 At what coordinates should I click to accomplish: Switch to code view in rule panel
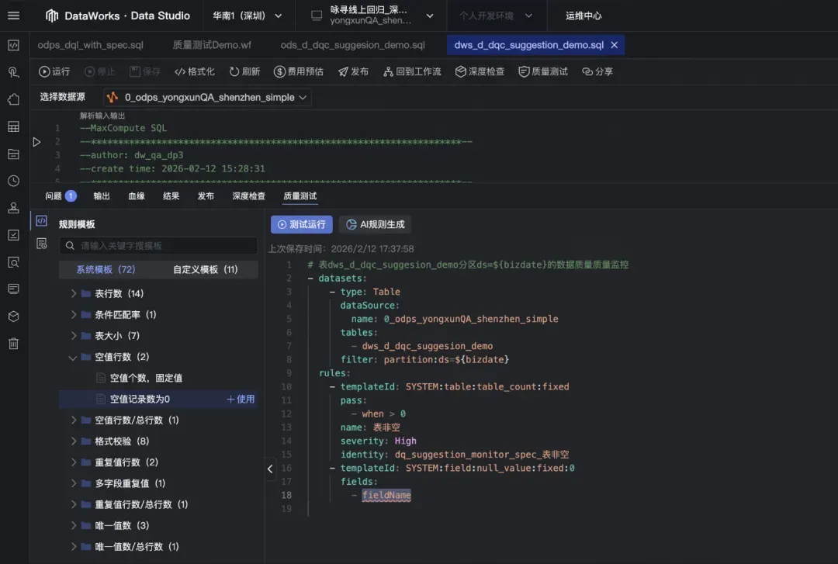point(42,221)
